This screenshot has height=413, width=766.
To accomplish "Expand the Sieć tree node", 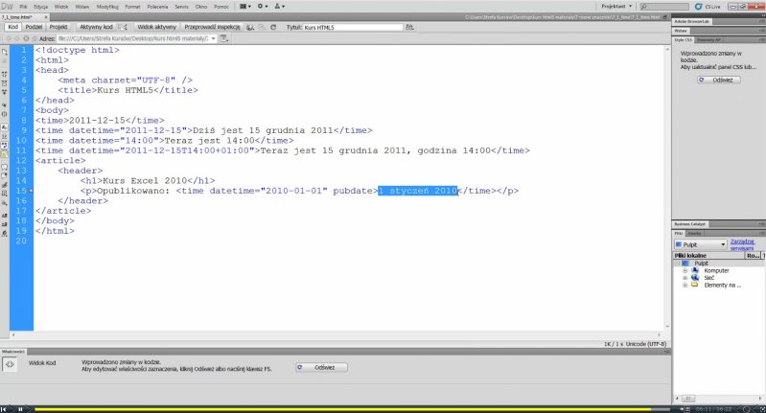I will (685, 278).
